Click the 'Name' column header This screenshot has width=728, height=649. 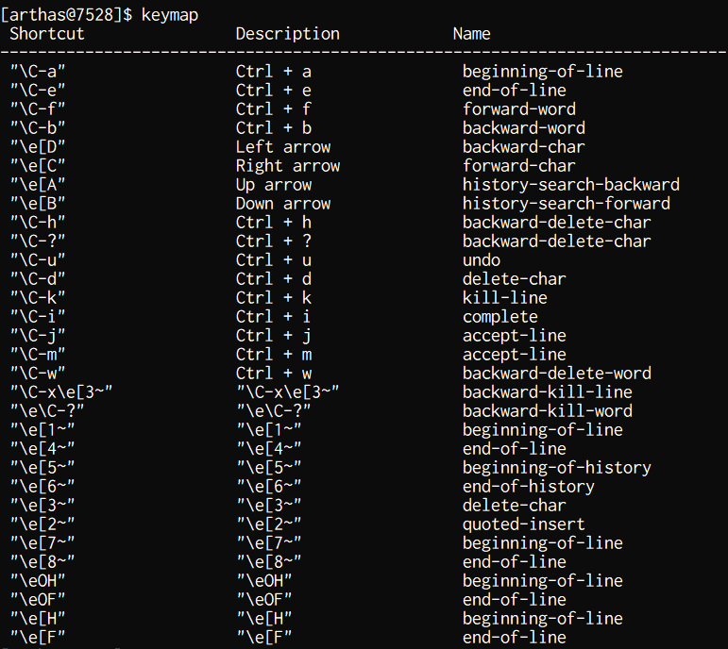tap(471, 33)
